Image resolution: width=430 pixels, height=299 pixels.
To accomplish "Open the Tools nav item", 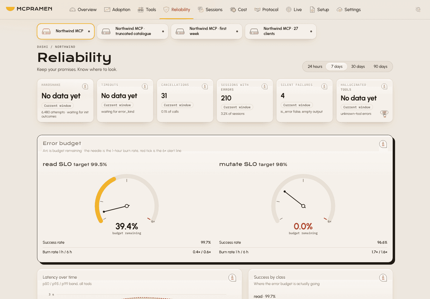I will click(x=147, y=10).
